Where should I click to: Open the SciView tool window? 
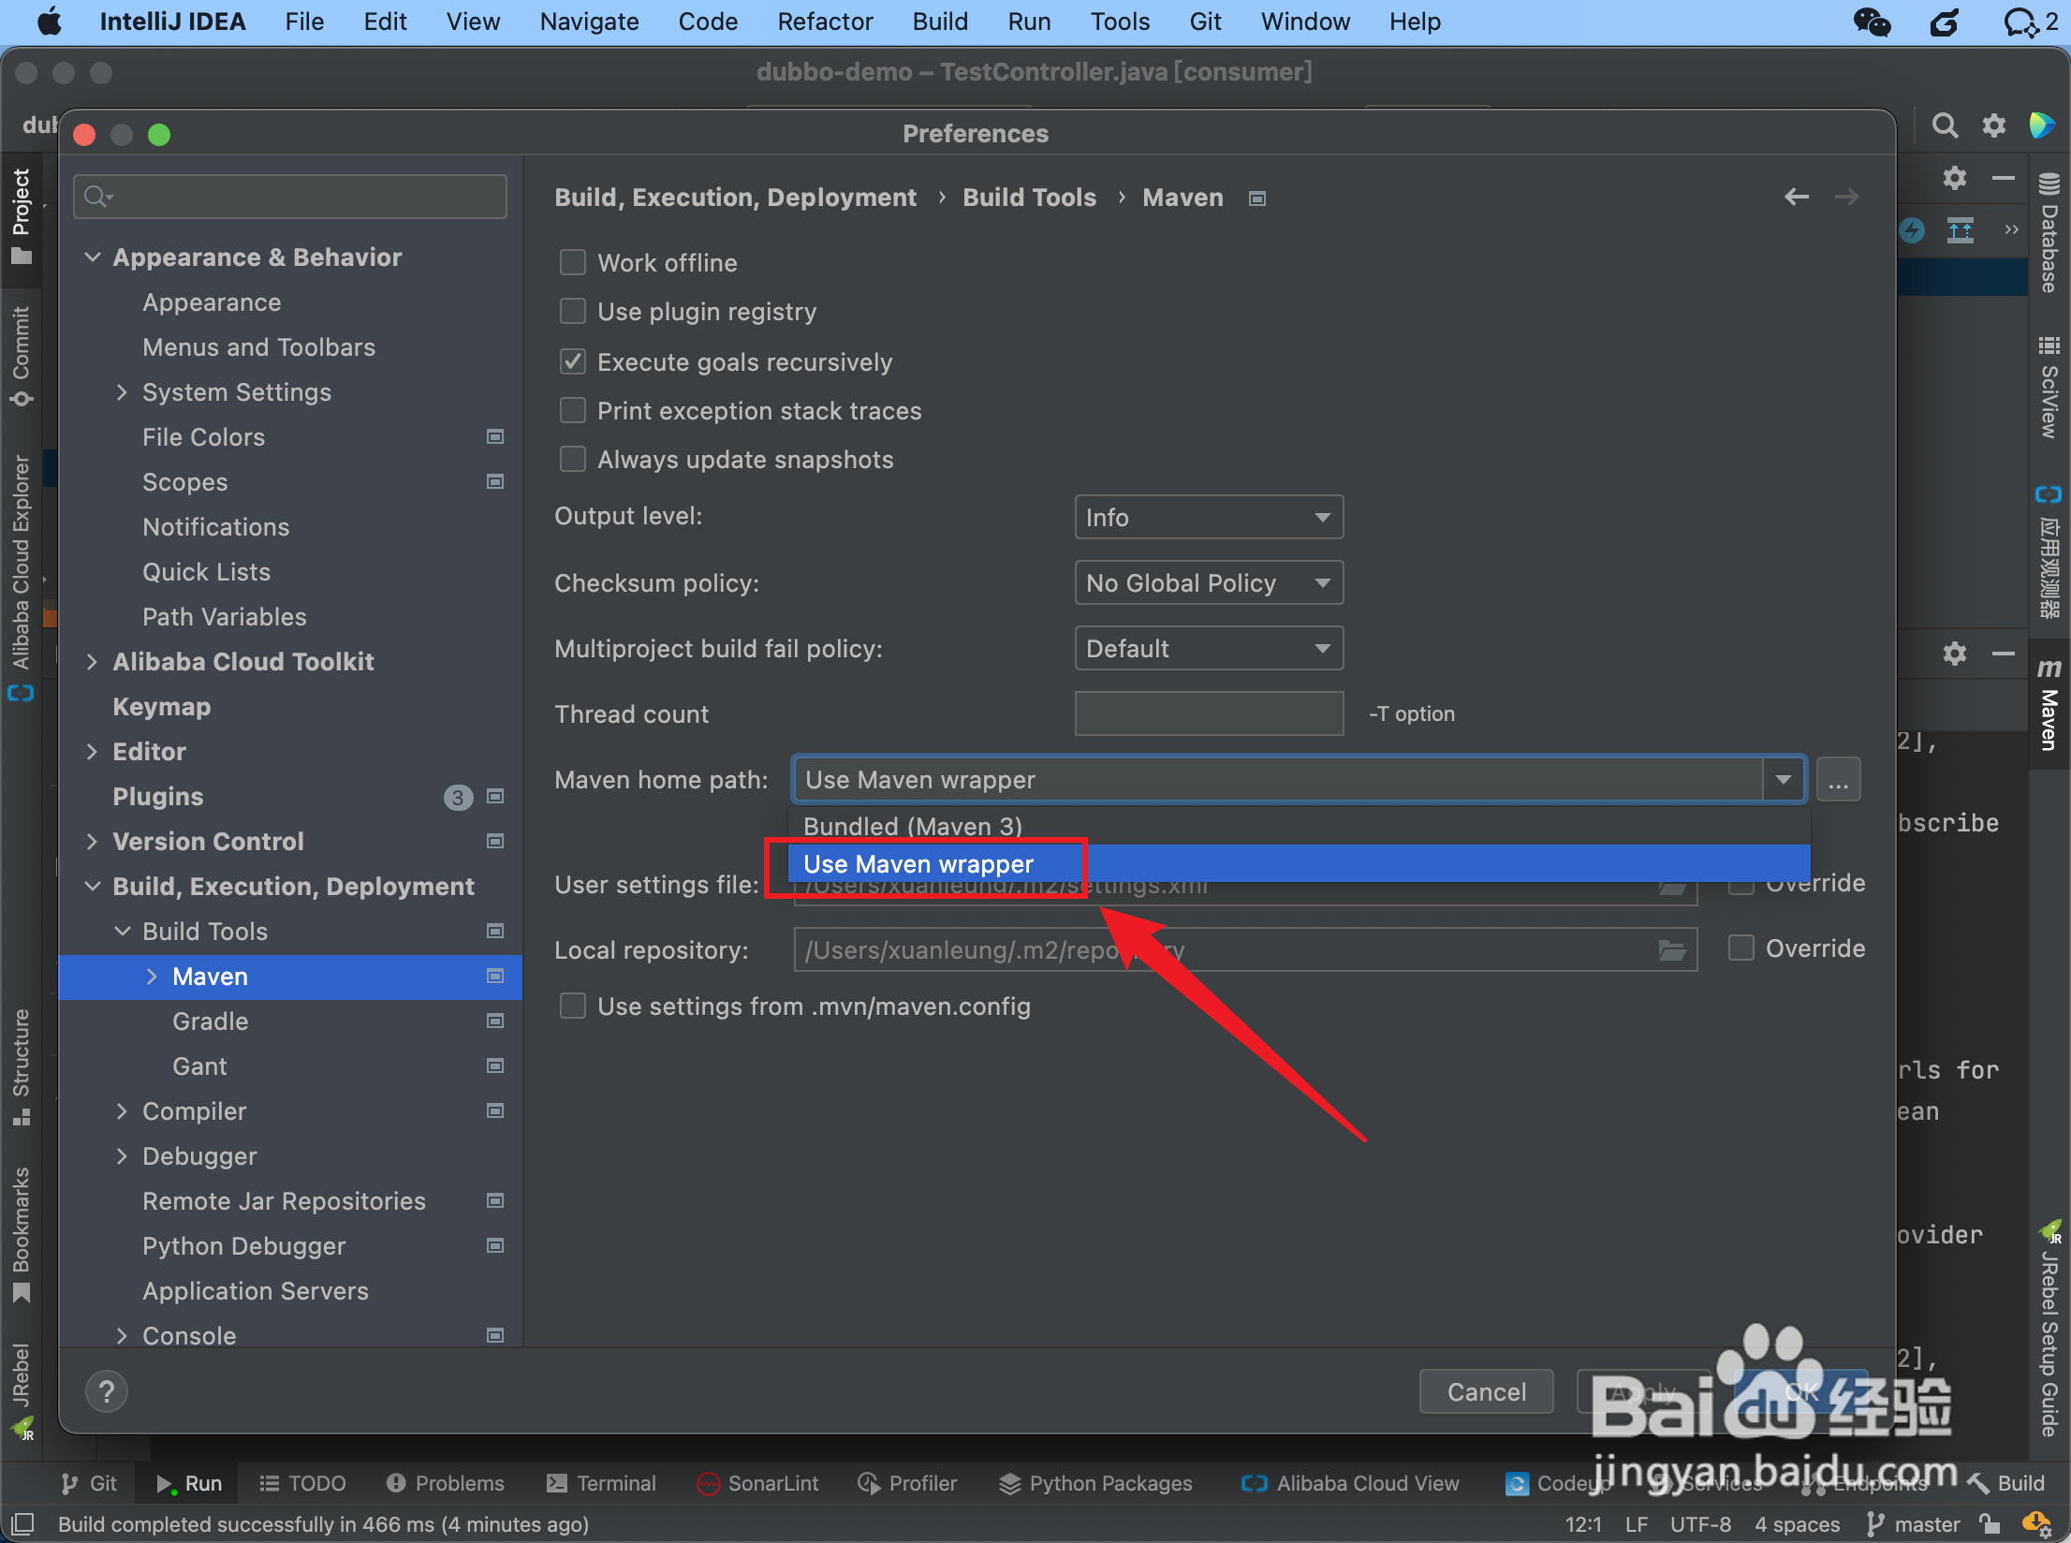coord(2049,388)
